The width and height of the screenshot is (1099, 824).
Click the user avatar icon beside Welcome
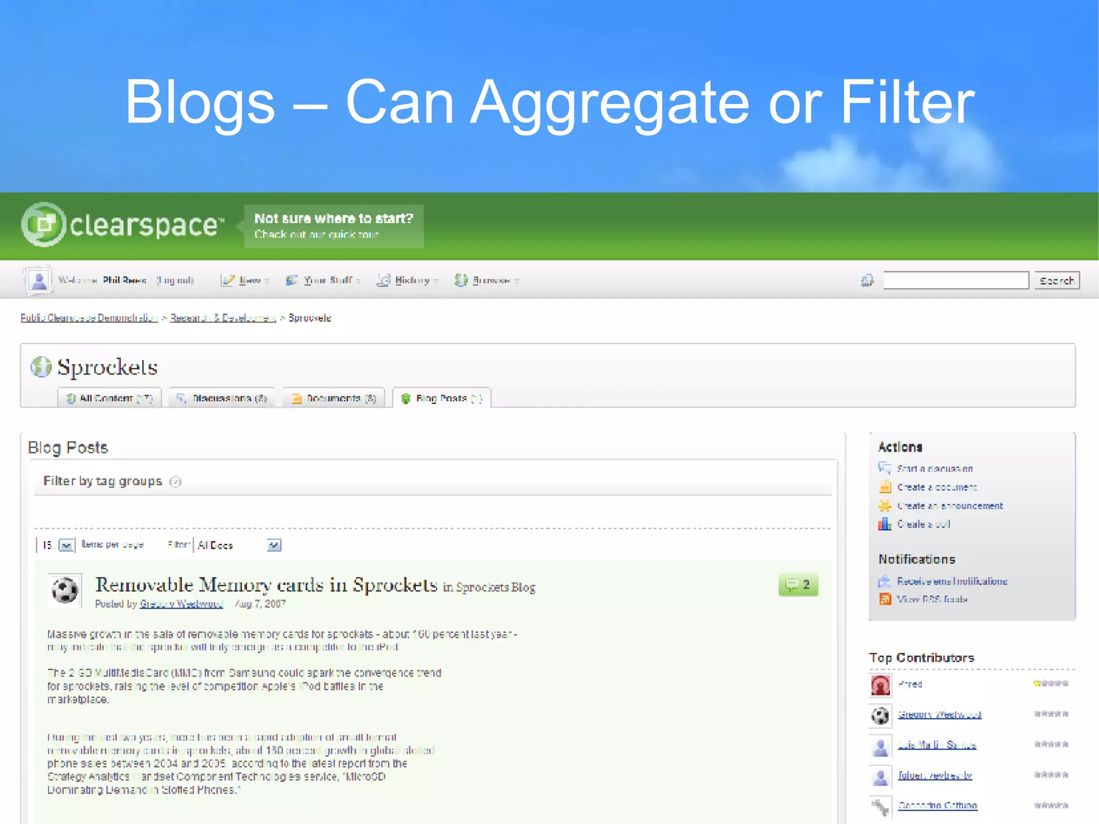point(38,280)
